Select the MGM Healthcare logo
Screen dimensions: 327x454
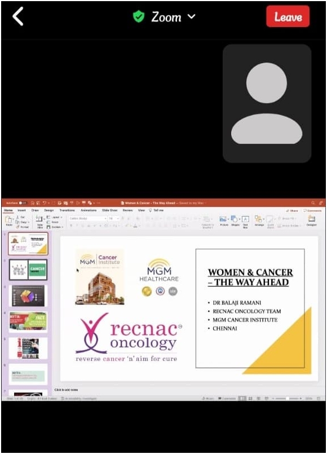coord(159,277)
